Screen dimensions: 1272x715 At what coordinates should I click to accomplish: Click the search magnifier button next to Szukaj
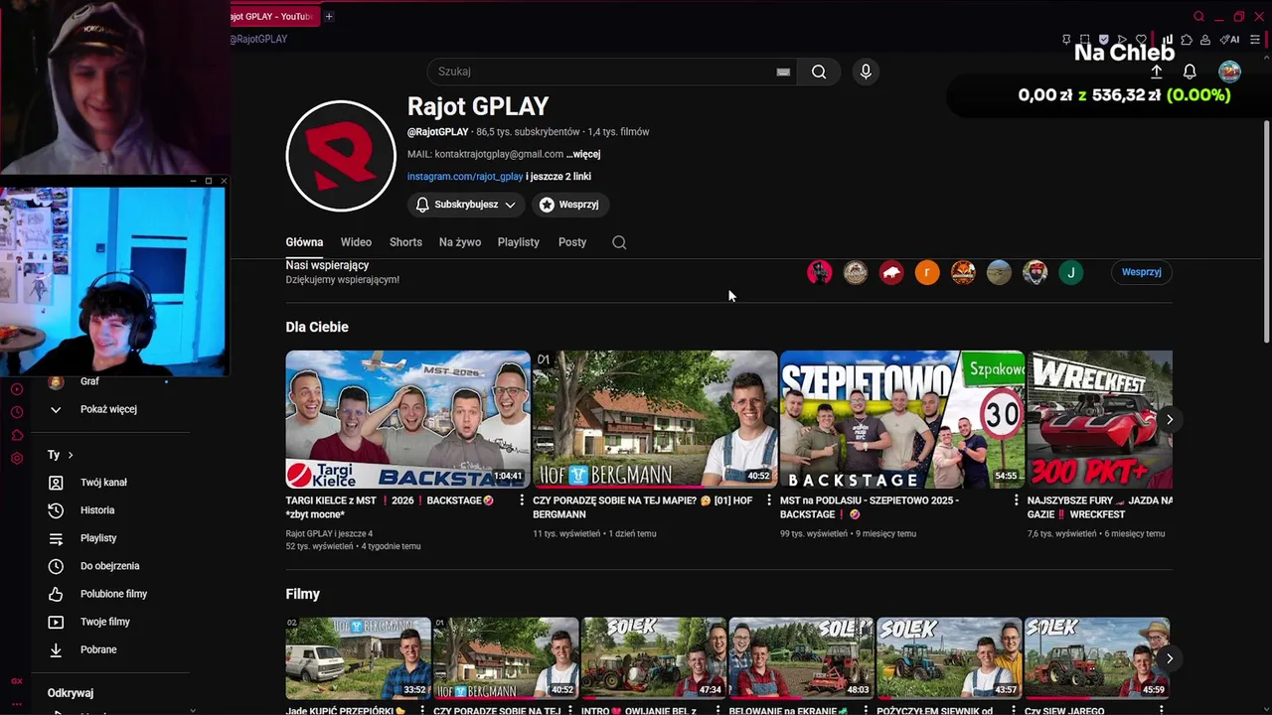(819, 71)
